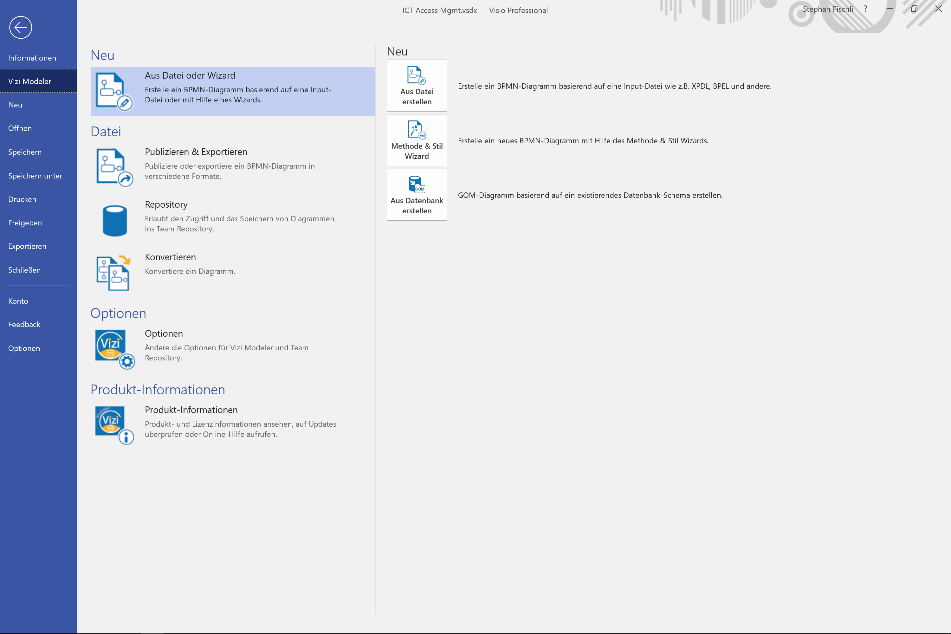Click 'Konvertiere ein Diagramm.' description text

190,271
